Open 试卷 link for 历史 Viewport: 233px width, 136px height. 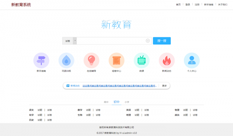pos(50,120)
